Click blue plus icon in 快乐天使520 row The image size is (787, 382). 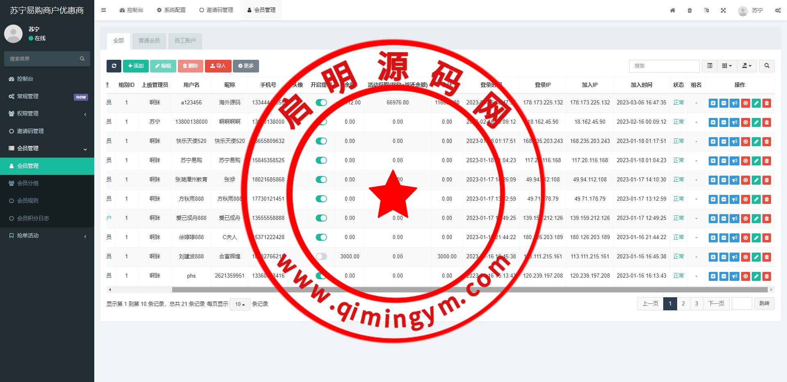713,142
